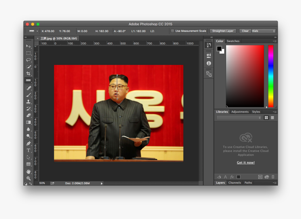301x219 pixels.
Task: Select the Pen tool
Action: pyautogui.click(x=28, y=143)
